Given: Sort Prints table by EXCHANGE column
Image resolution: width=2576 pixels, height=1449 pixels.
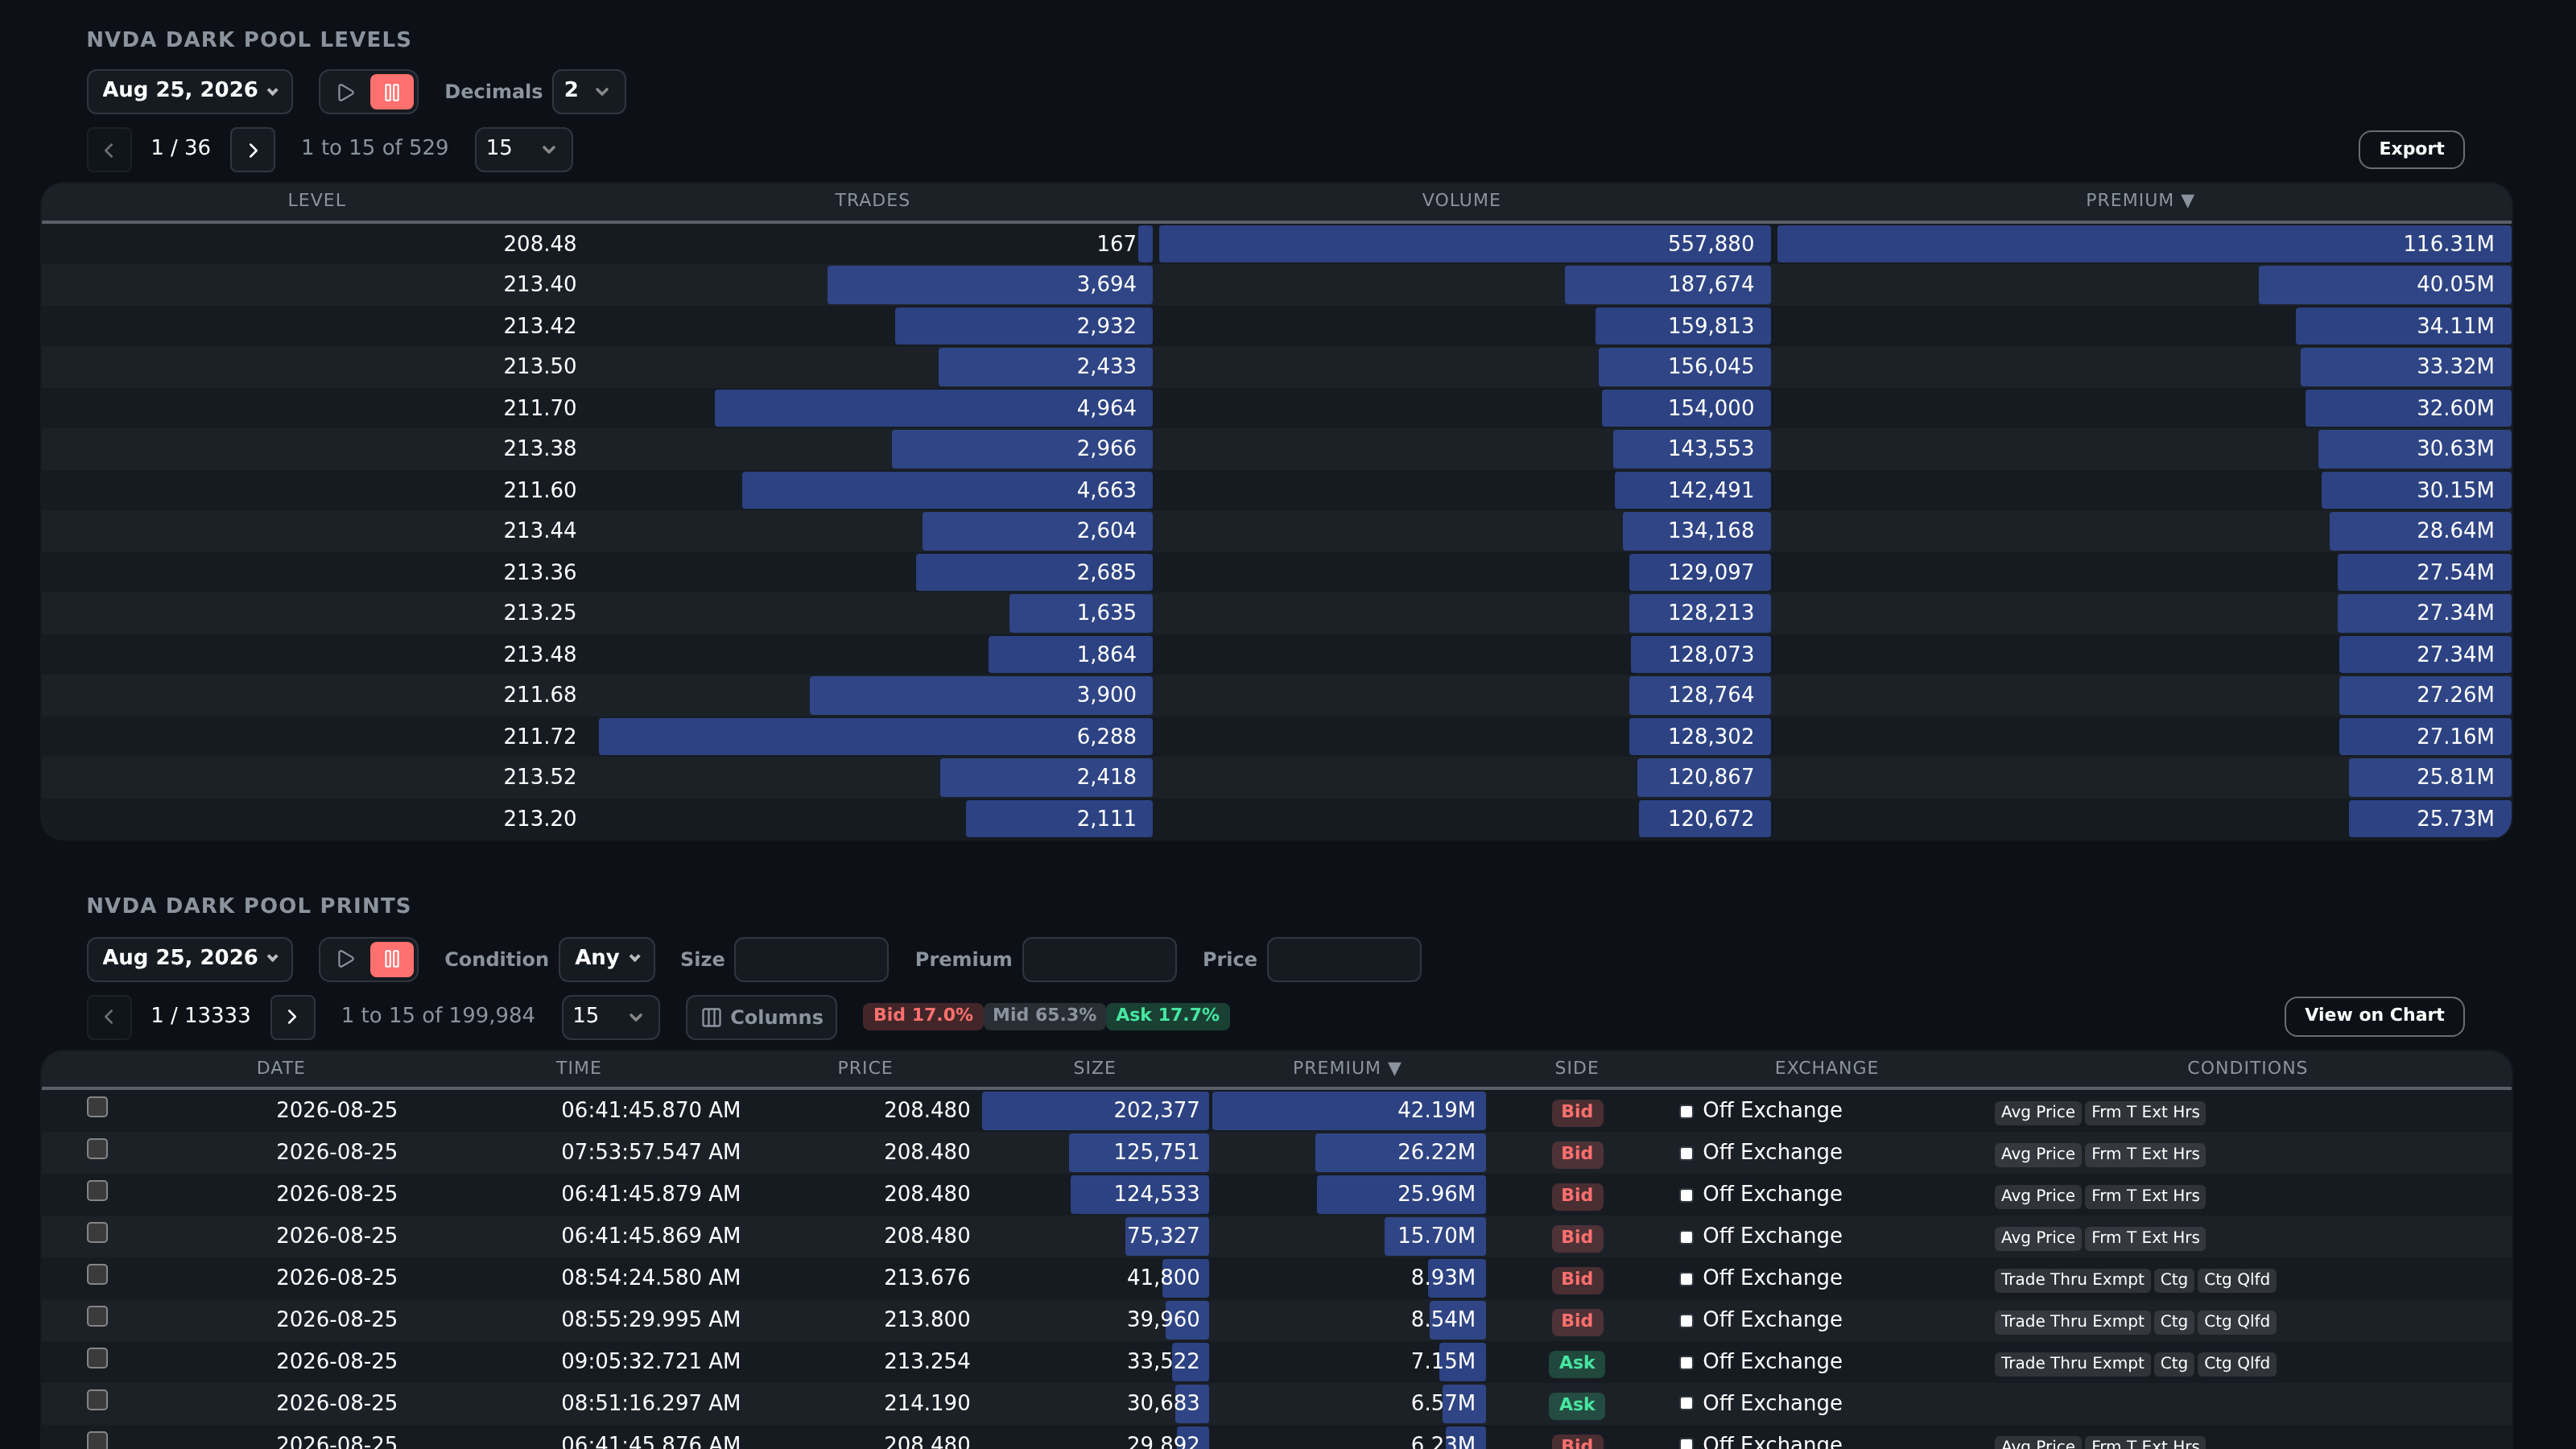Looking at the screenshot, I should [x=1826, y=1068].
